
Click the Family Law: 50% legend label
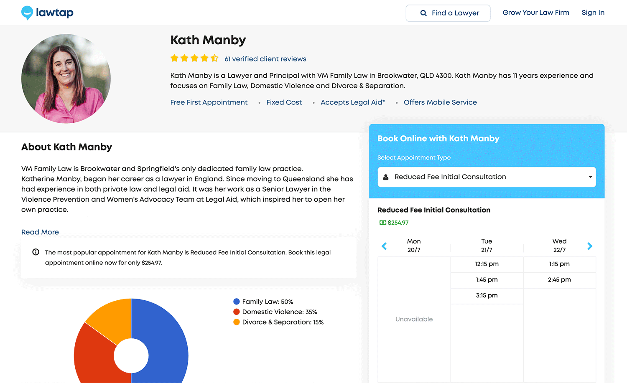(x=268, y=302)
